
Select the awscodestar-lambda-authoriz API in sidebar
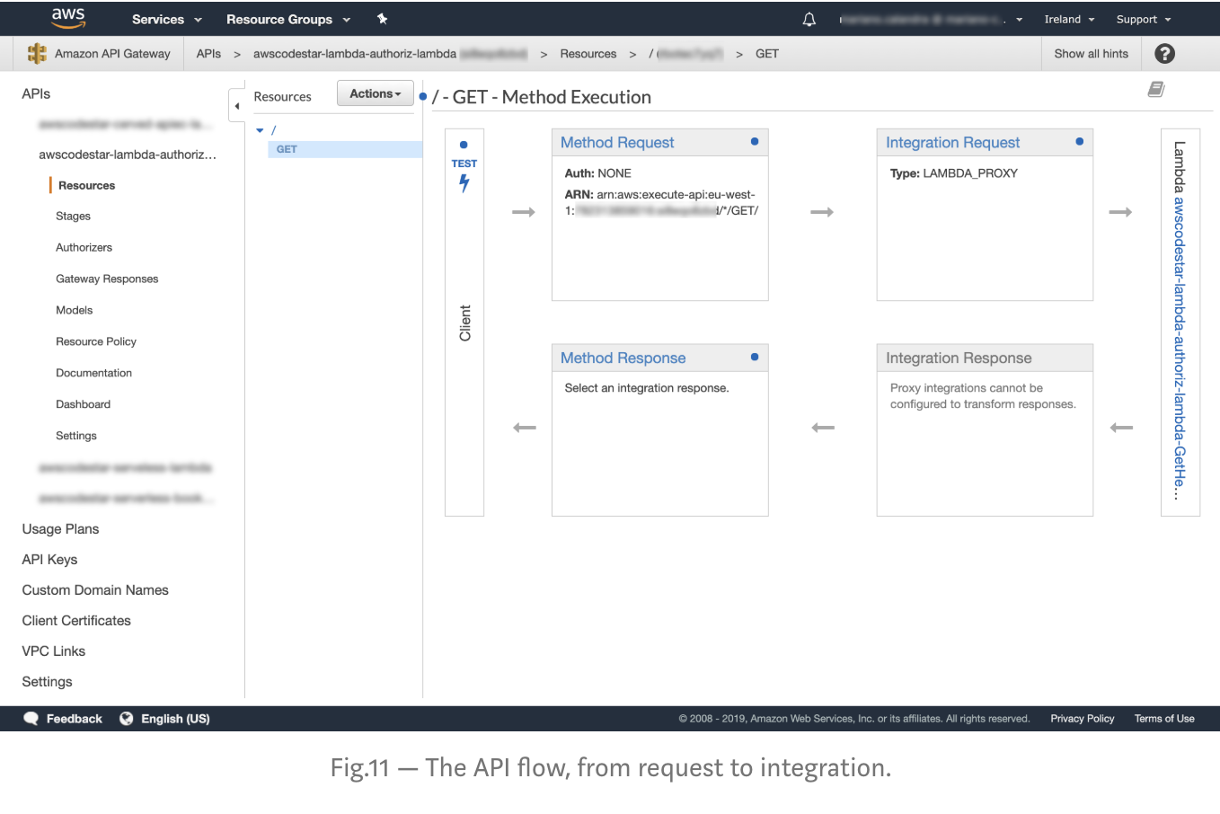(x=128, y=155)
